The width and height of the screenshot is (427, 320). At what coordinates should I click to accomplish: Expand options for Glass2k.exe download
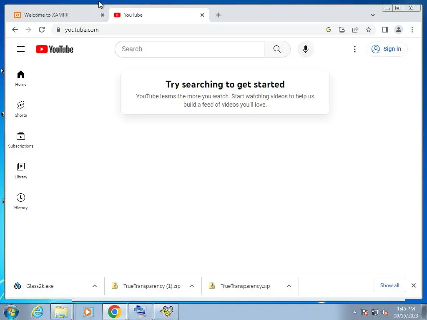[x=95, y=286]
